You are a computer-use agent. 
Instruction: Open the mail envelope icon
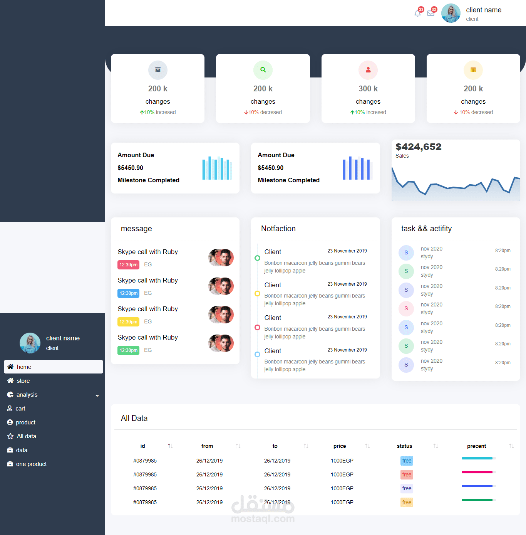coord(431,13)
